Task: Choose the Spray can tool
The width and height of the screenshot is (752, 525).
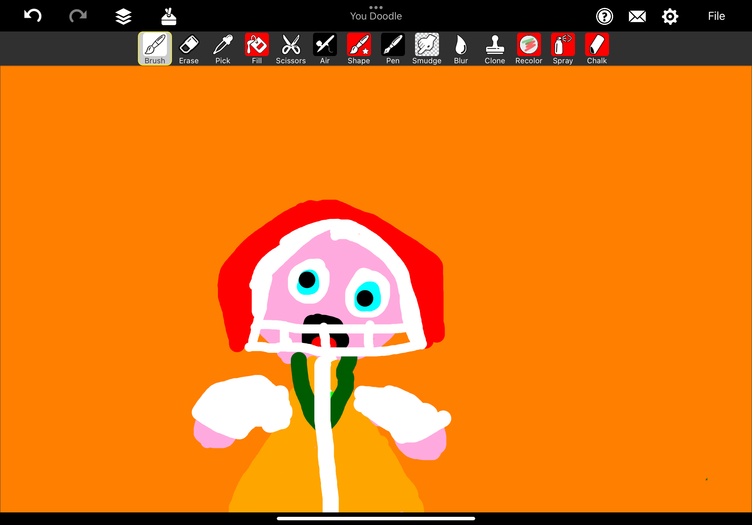Action: 563,48
